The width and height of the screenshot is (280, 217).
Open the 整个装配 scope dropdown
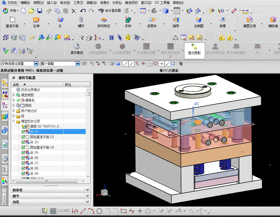click(78, 64)
